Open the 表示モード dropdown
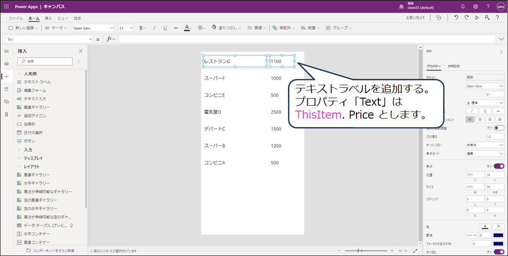 point(485,153)
